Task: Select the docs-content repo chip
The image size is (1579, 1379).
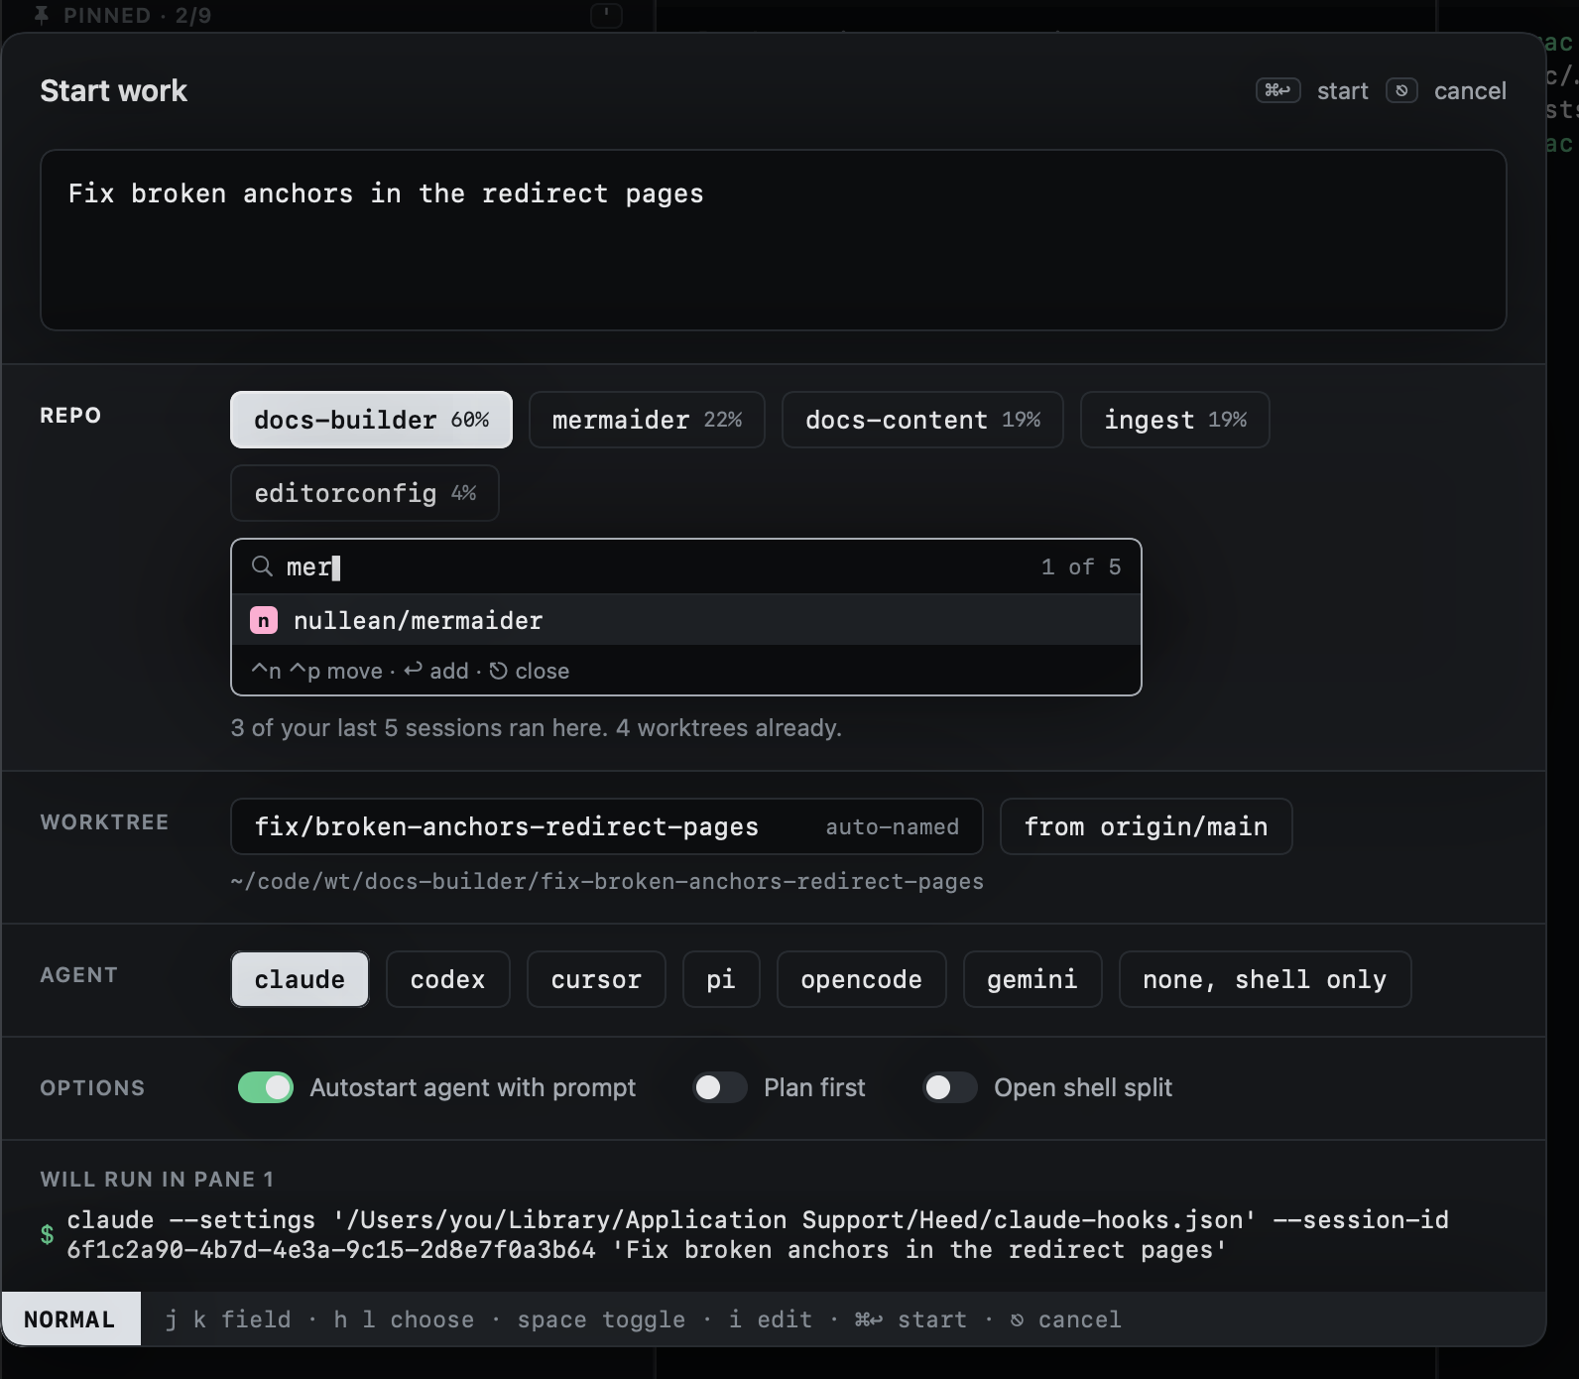Action: pyautogui.click(x=922, y=420)
